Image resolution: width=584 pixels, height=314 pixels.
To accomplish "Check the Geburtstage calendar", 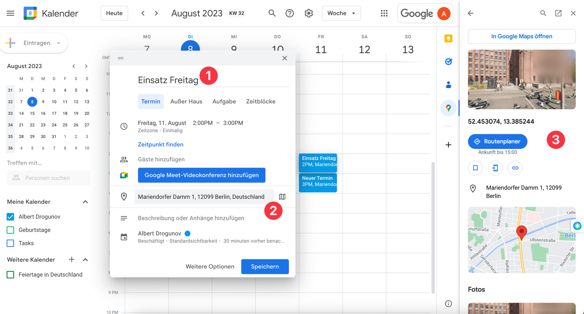I will [x=11, y=230].
